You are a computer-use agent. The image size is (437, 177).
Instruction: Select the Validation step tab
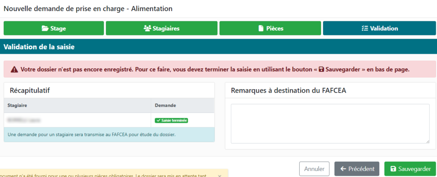[379, 29]
